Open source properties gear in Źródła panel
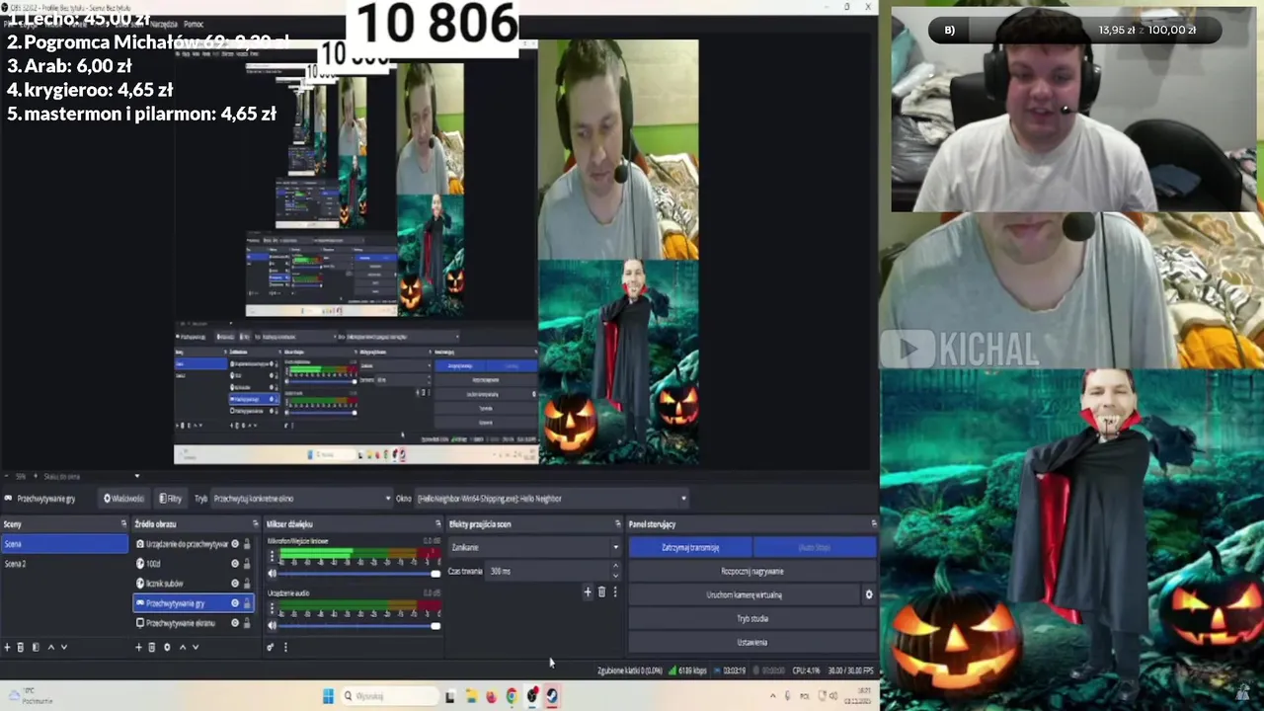The image size is (1264, 711). 167,647
